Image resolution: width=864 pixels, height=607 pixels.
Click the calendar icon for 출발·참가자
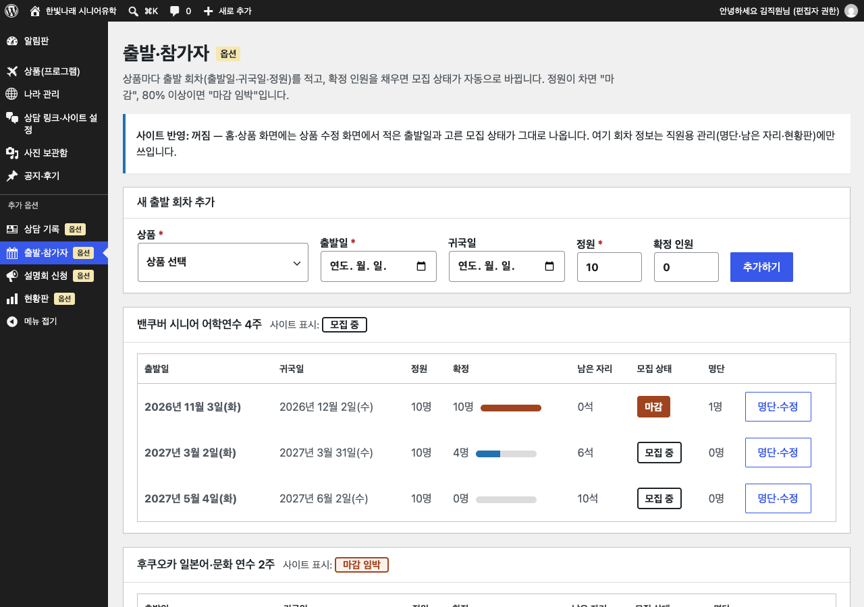pos(12,253)
